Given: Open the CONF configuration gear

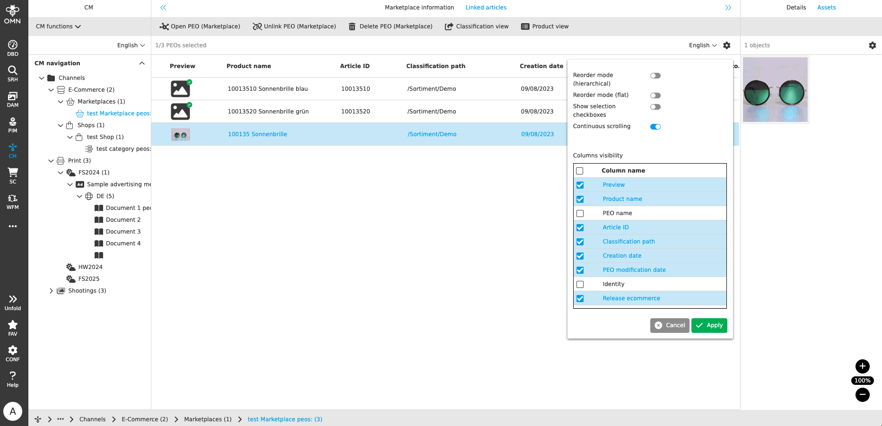Looking at the screenshot, I should point(13,353).
